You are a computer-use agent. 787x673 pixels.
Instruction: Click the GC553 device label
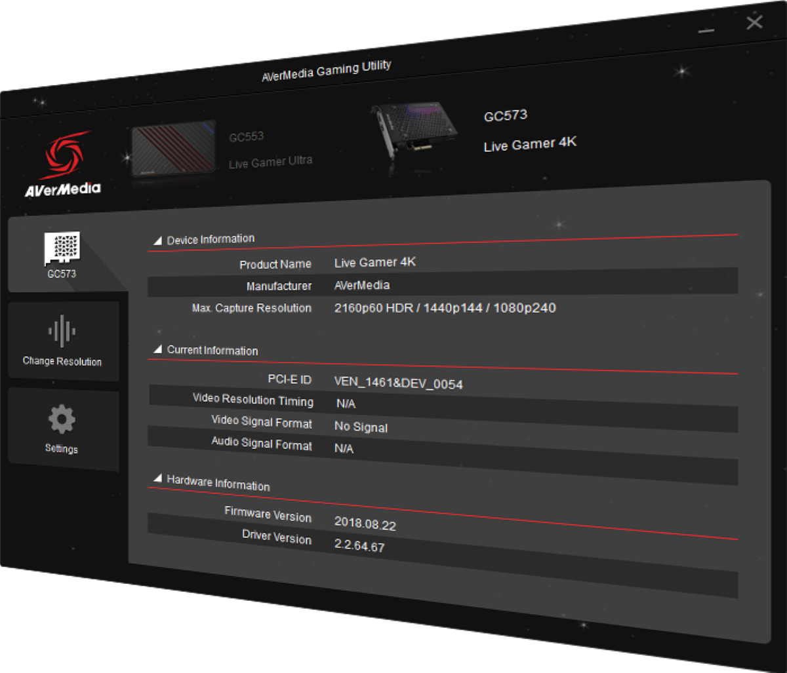pos(247,136)
